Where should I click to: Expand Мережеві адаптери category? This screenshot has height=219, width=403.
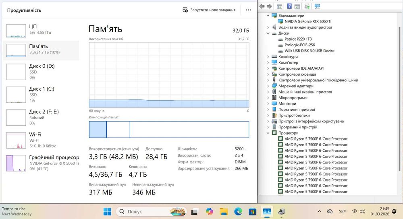coord(268,86)
